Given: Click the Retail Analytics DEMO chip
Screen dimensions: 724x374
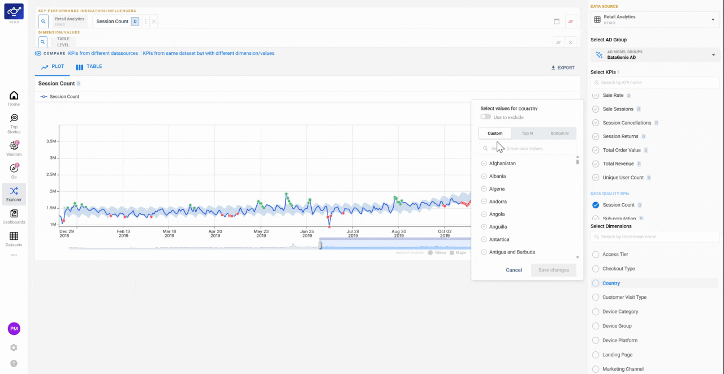Looking at the screenshot, I should coord(70,22).
